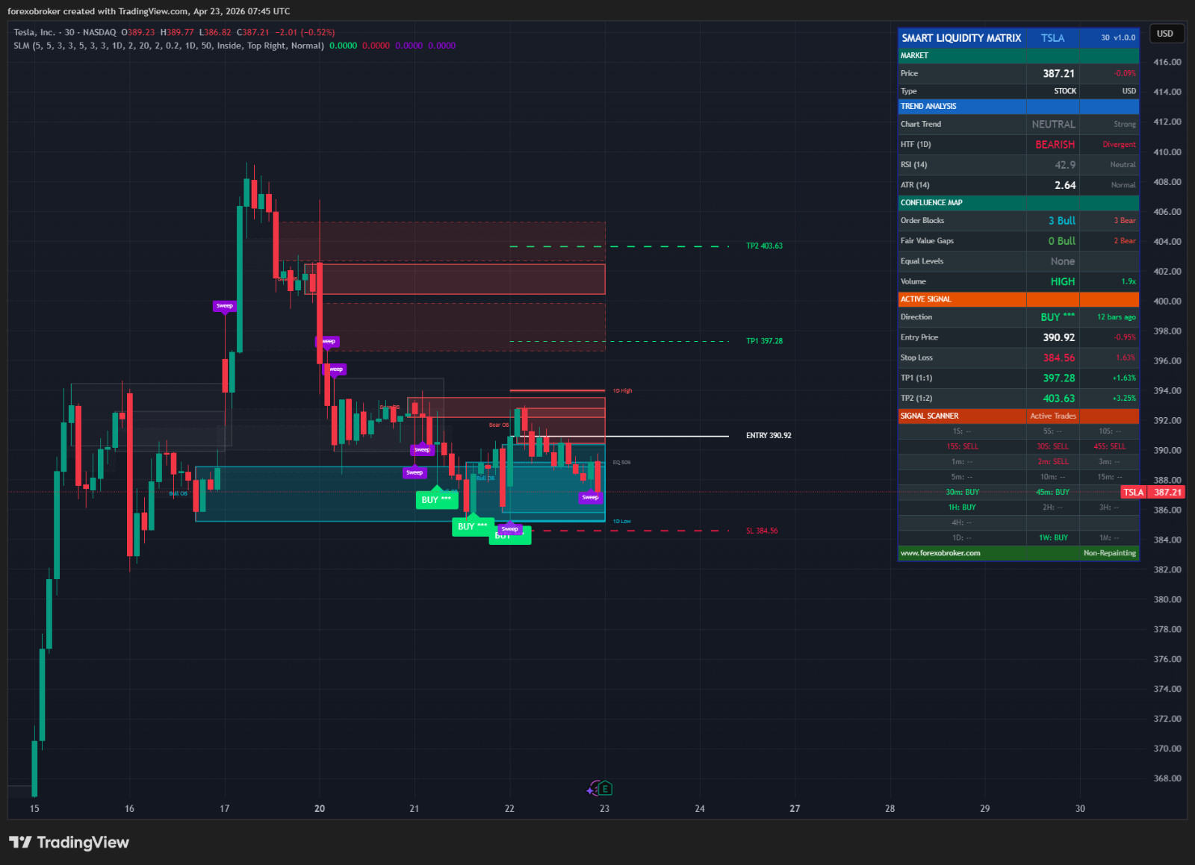Screen dimensions: 1195x865
Task: Select the 'Tesla, Inc. · 30 · NASDAQ' symbol title
Action: (x=65, y=32)
